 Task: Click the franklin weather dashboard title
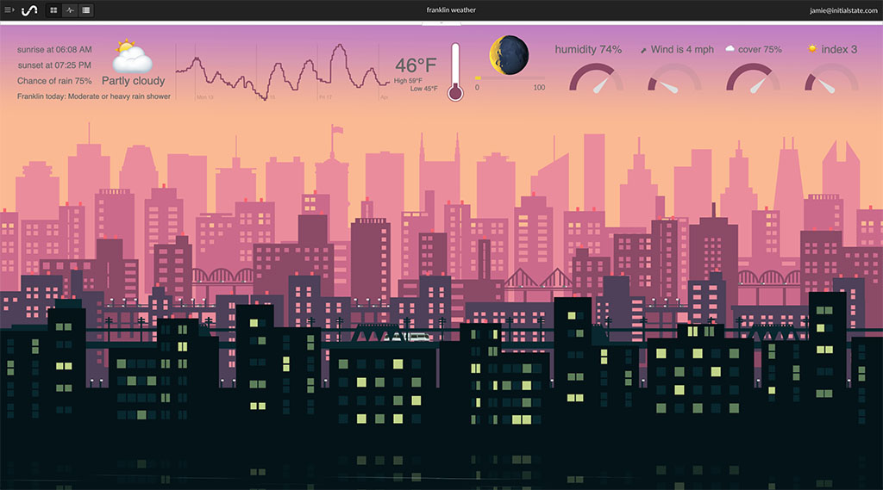coord(451,10)
